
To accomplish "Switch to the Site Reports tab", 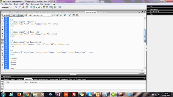I will 64,79.
